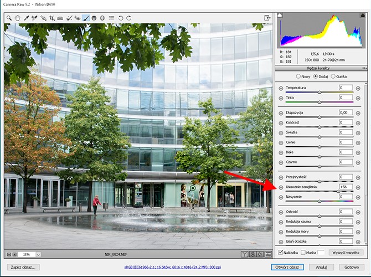Select the Zoom tool in toolbar
371x277 pixels.
9,18
